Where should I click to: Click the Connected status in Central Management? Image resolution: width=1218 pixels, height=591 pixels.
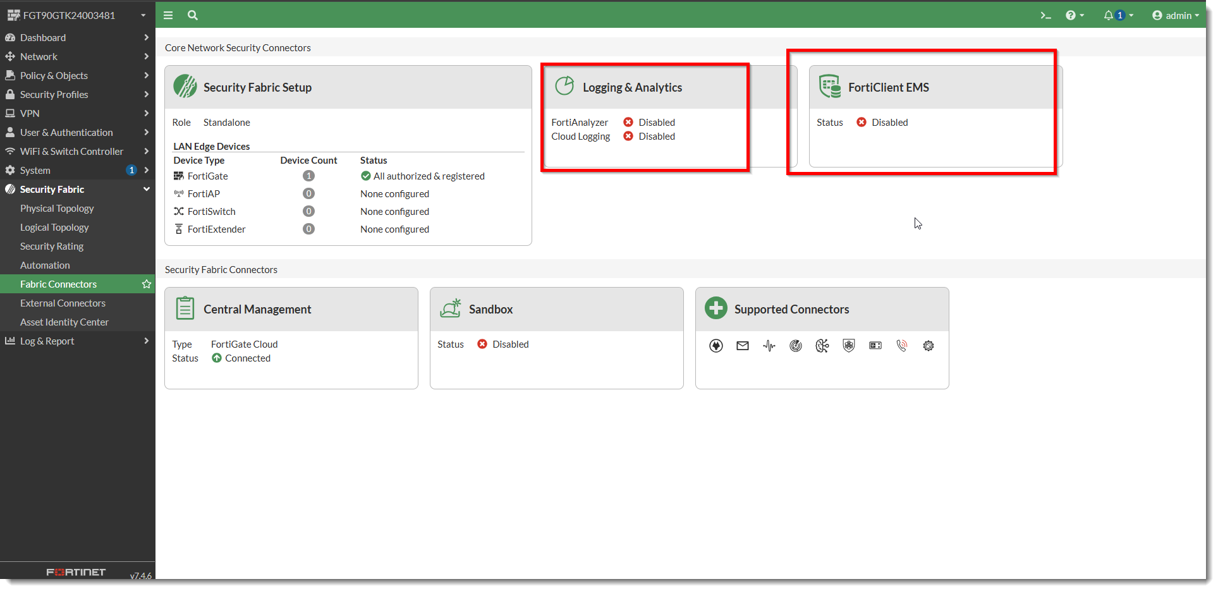[x=247, y=358]
